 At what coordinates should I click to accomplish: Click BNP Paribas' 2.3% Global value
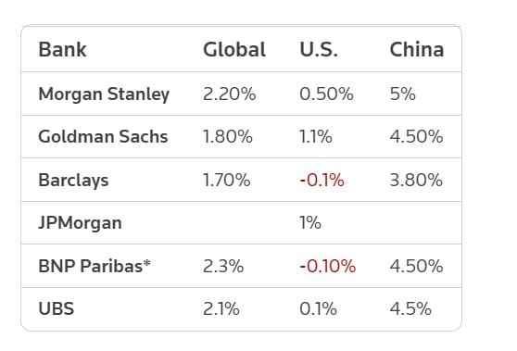coord(223,267)
